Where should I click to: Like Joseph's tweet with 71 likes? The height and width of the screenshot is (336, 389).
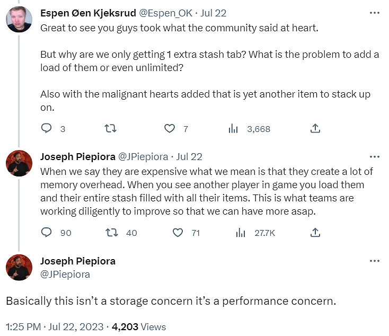[179, 232]
